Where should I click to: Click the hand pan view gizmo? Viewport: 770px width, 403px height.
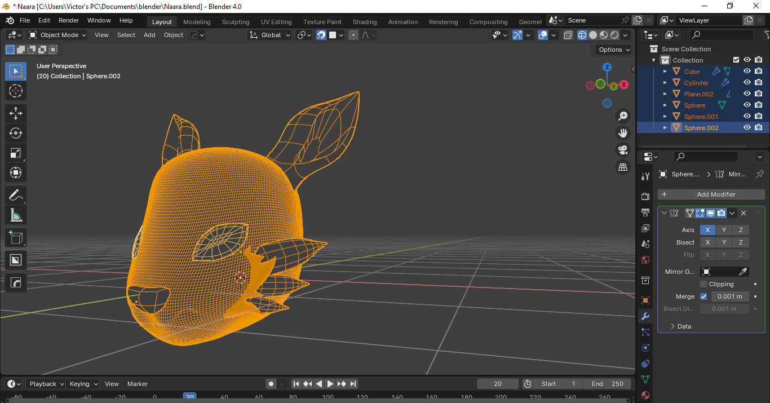(x=623, y=133)
